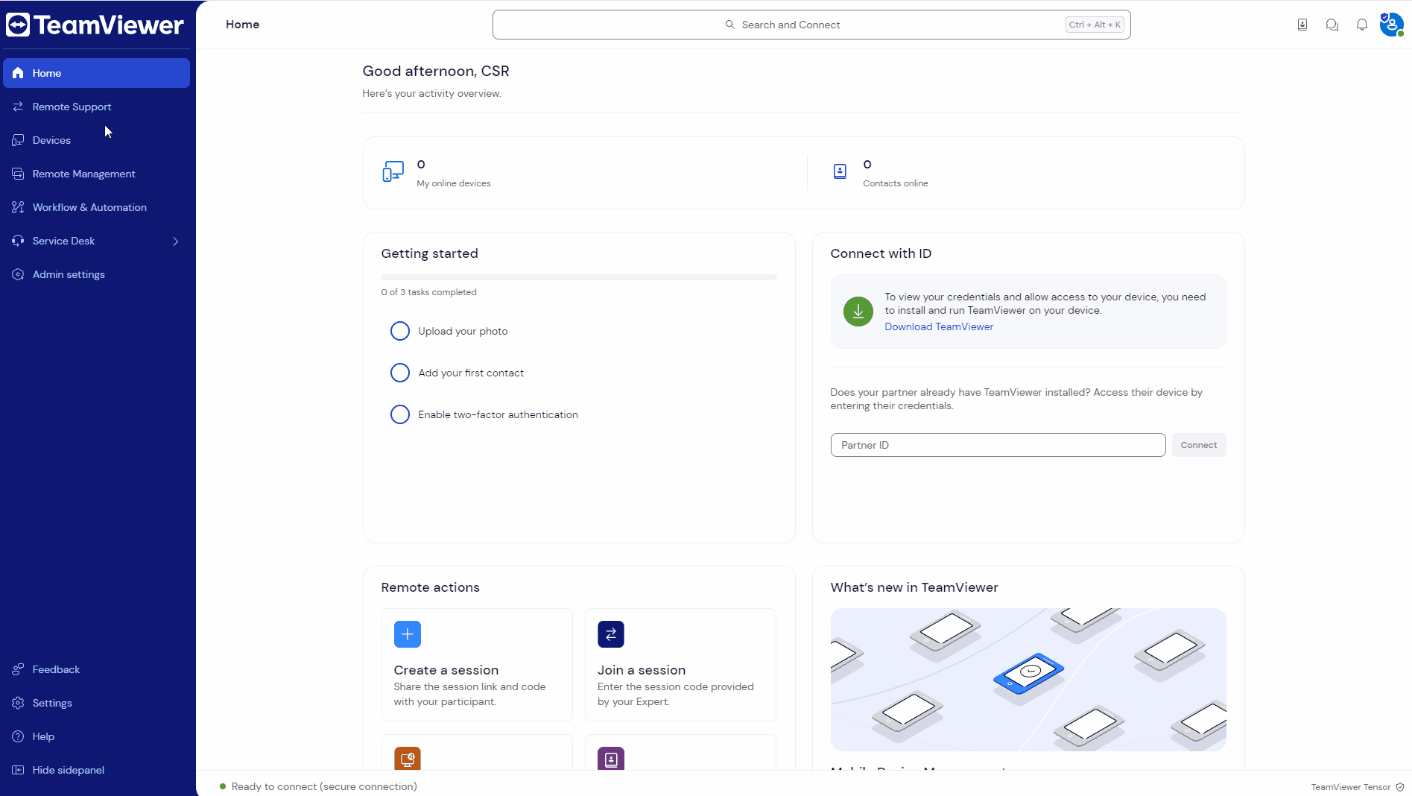
Task: Check Enable two-factor authentication task
Action: (400, 414)
